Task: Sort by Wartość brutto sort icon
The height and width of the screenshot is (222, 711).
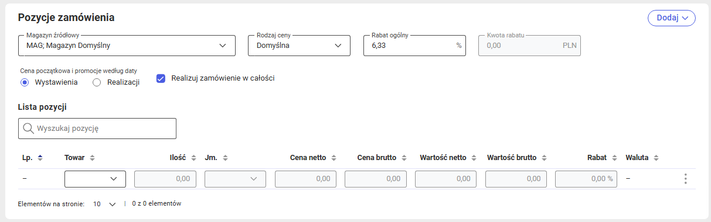Action: [x=545, y=158]
